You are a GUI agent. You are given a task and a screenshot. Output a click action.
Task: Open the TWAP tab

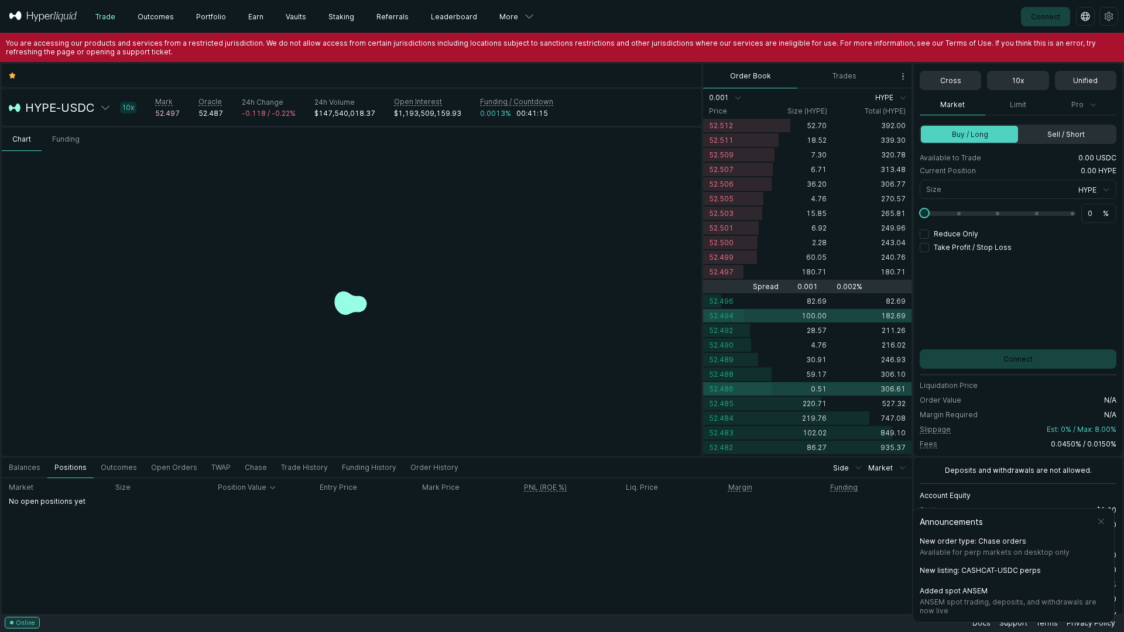[x=221, y=468]
